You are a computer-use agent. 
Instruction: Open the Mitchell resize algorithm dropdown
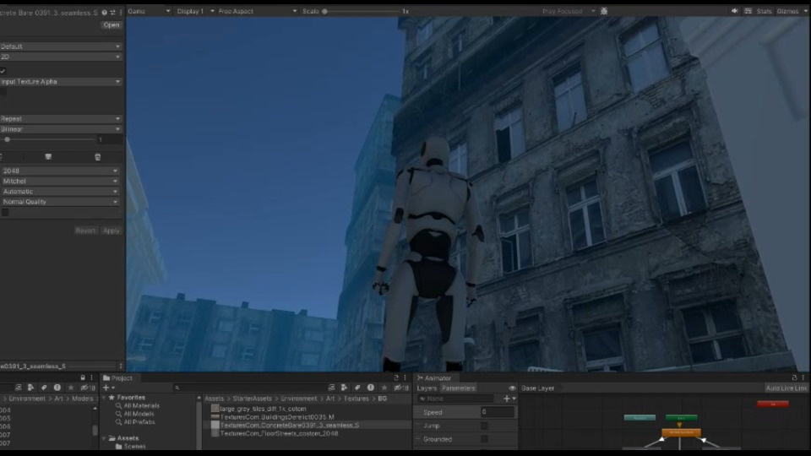click(x=60, y=181)
